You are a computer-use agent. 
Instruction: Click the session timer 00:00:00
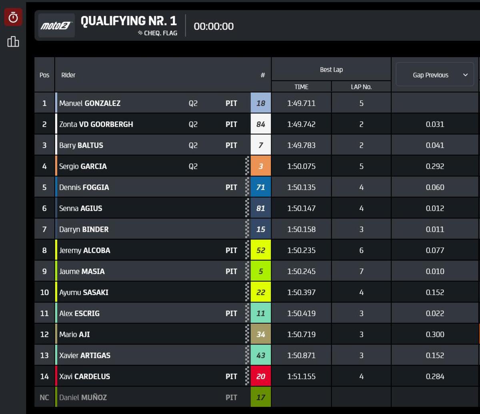pyautogui.click(x=214, y=26)
